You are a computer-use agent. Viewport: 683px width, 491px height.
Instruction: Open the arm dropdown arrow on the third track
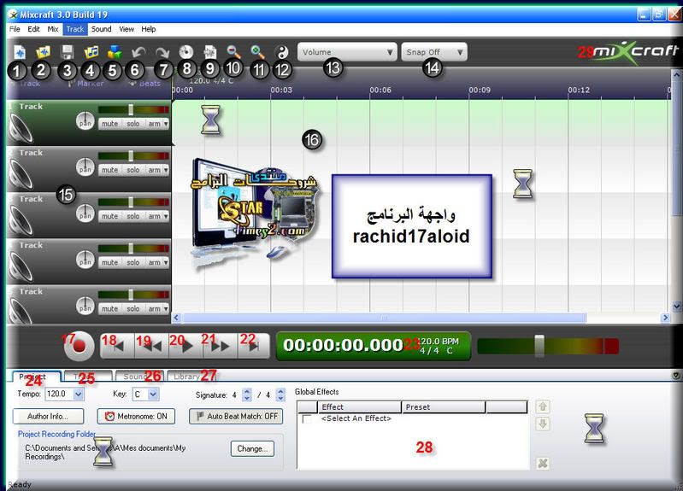point(166,216)
